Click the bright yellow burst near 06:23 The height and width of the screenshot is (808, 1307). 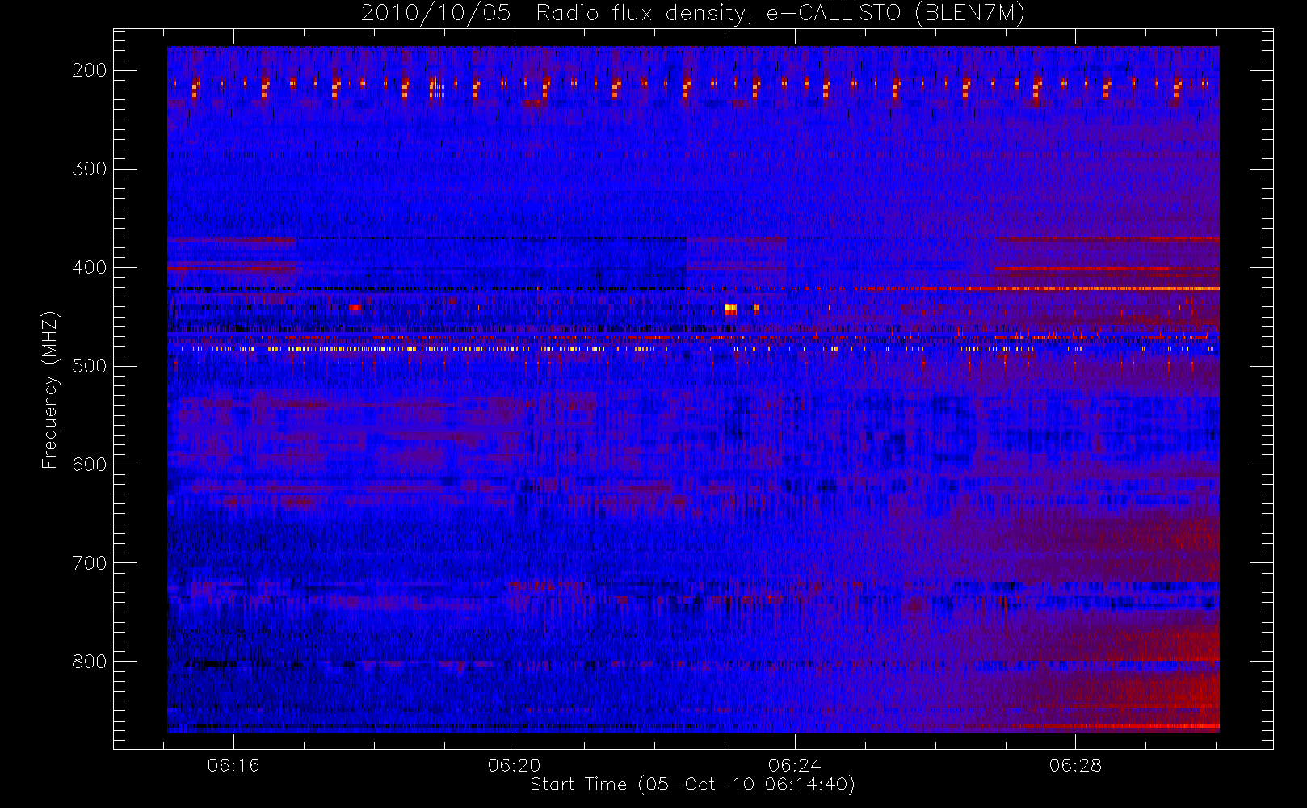(x=731, y=309)
